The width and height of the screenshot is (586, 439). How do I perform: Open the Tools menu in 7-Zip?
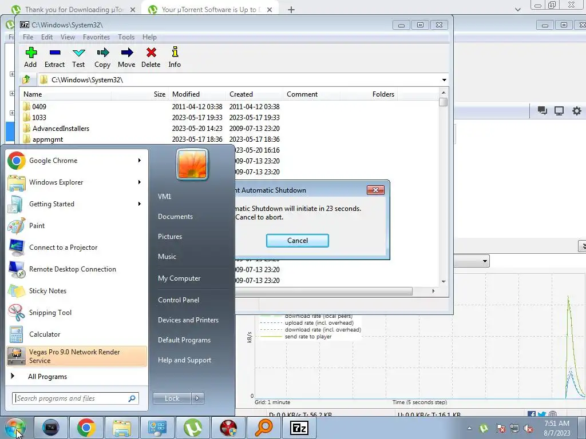126,37
